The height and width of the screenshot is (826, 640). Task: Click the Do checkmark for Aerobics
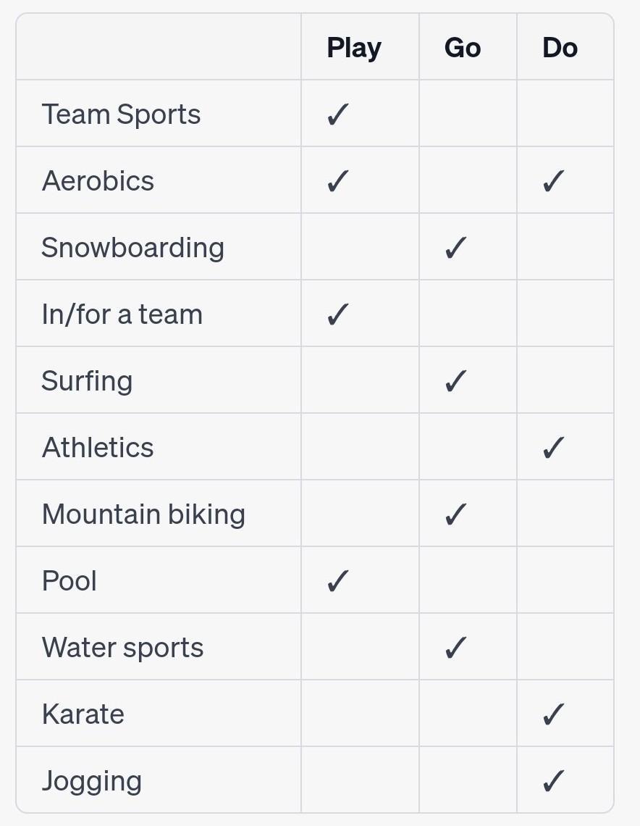point(553,181)
